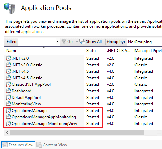The height and width of the screenshot is (149, 162).
Task: Click inside the Filter text field
Action: (37, 42)
